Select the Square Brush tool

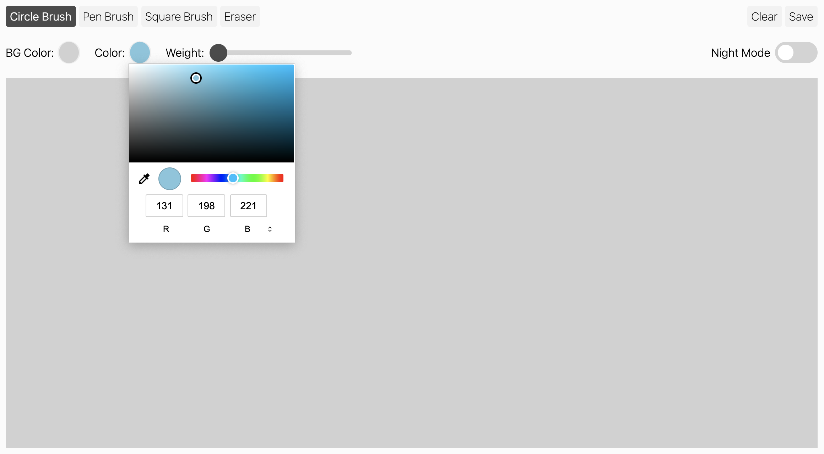click(179, 16)
